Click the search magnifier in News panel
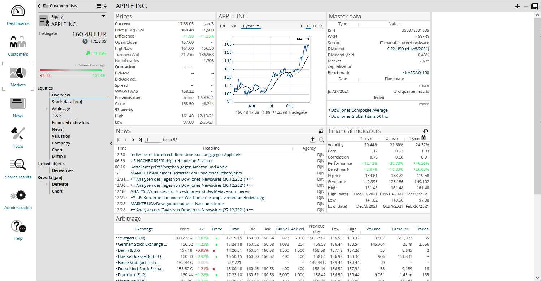Image resolution: width=541 pixels, height=281 pixels. point(321,140)
